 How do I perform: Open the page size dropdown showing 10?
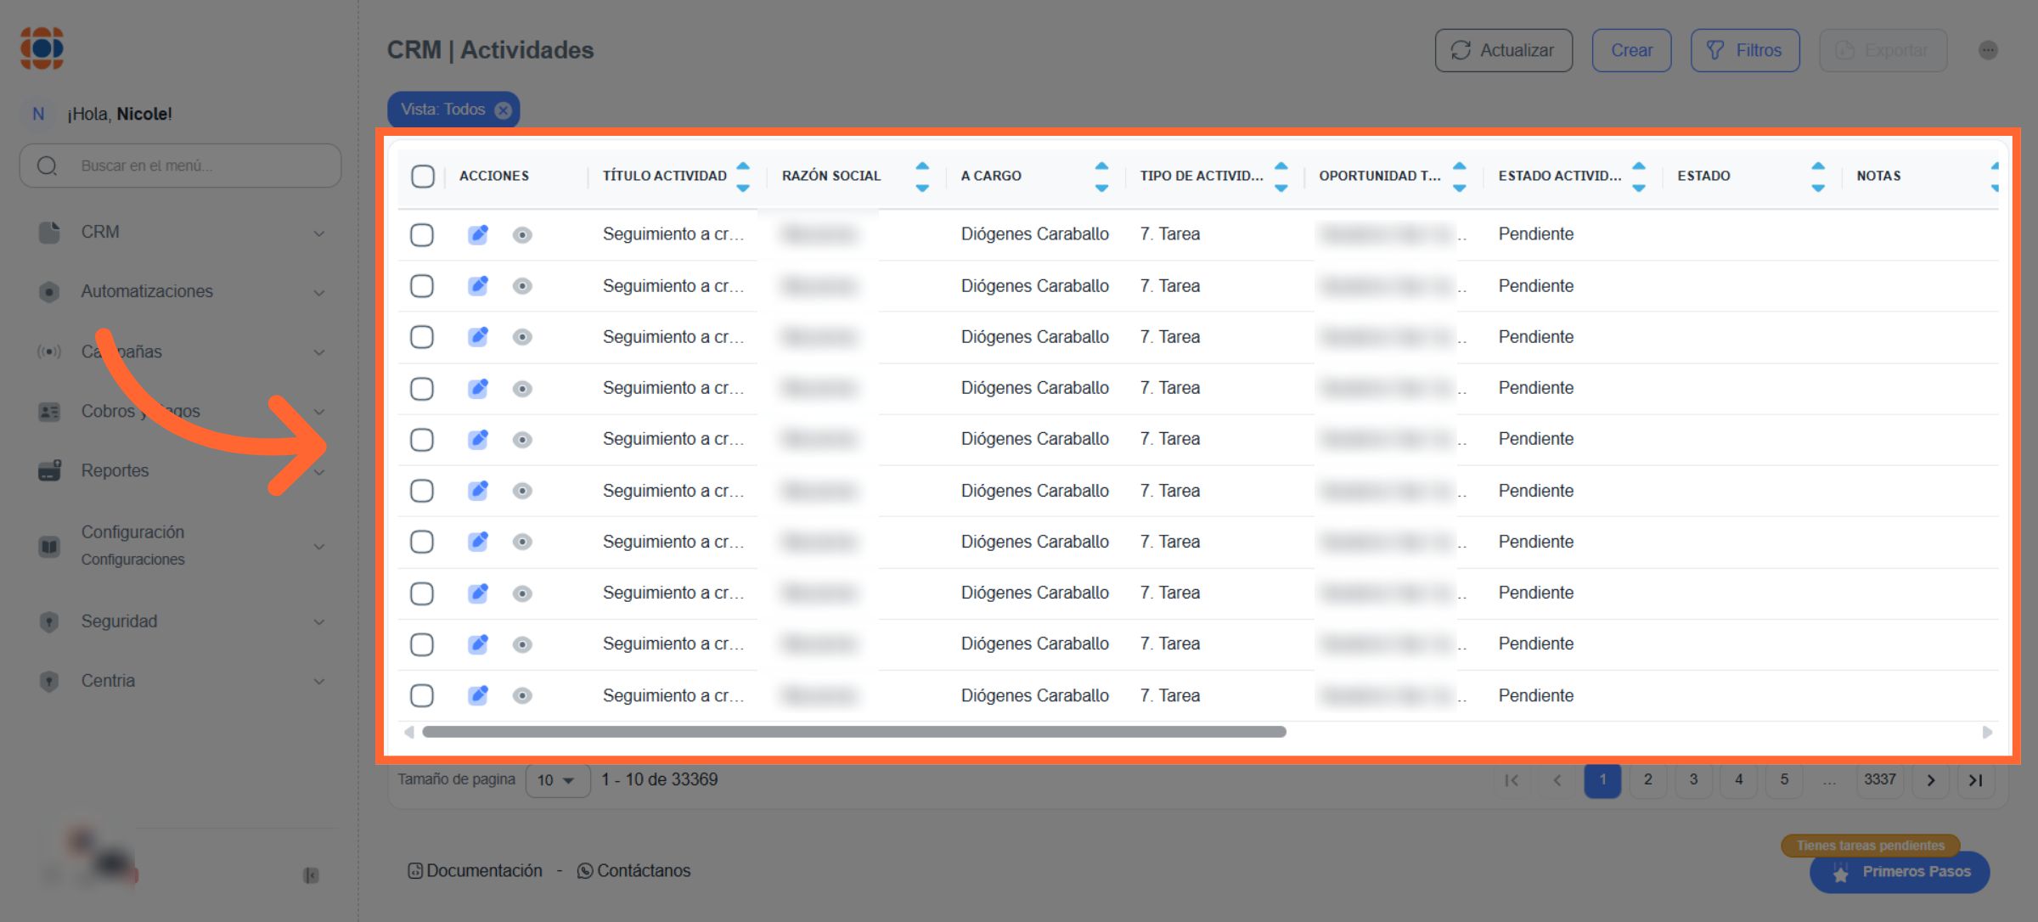(557, 779)
